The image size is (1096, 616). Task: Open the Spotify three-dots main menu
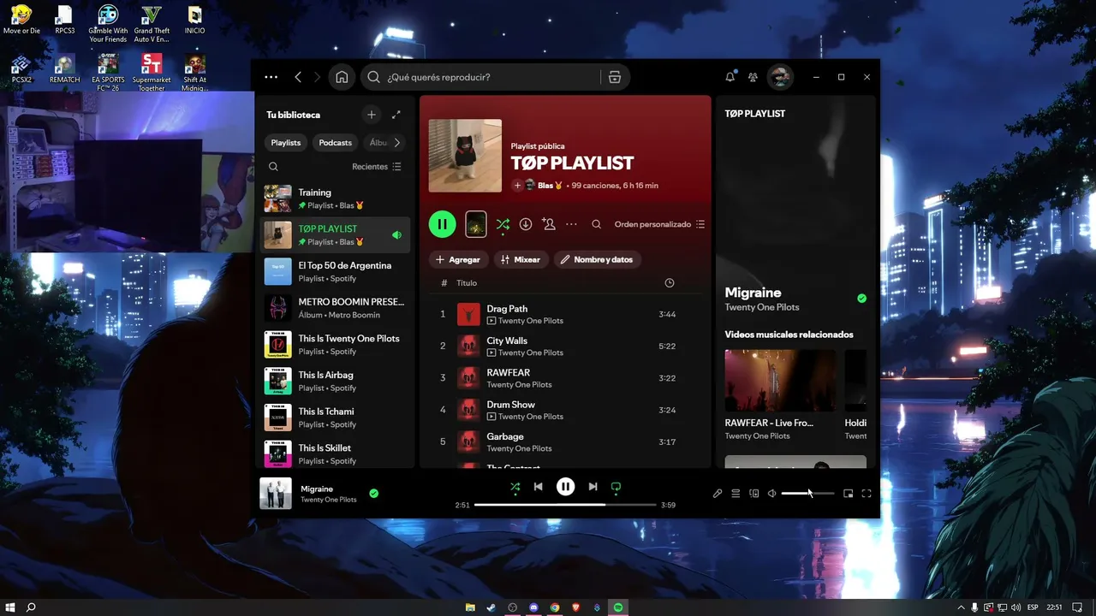tap(271, 77)
